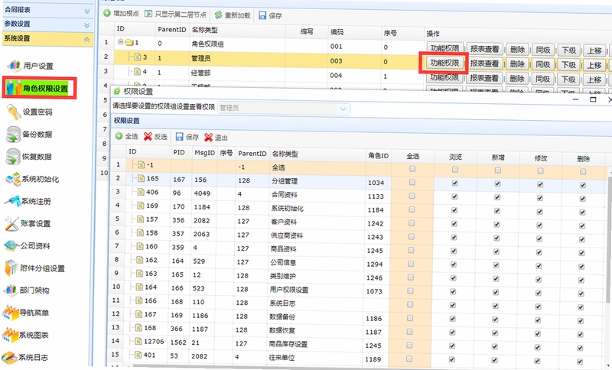
Task: Toggle 全选 checkbox in the -1 全选 row
Action: coord(412,169)
